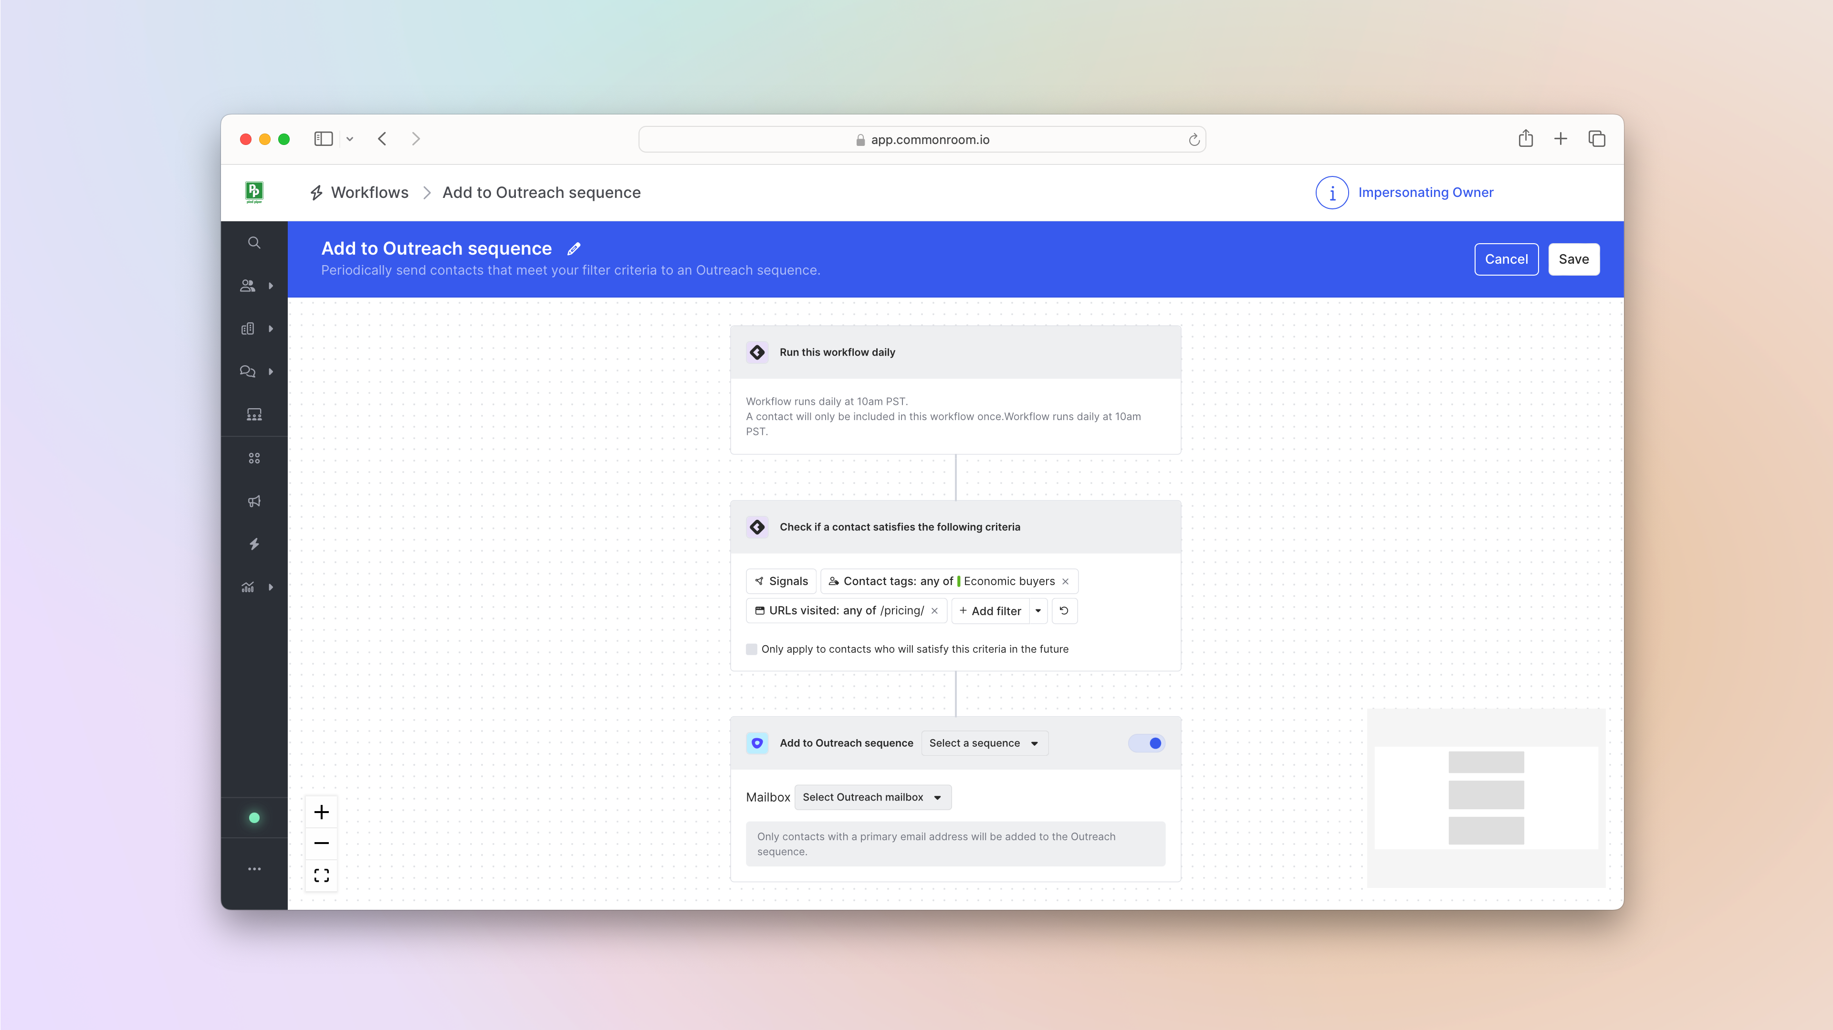Remove the Economic buyers contact tag filter
The height and width of the screenshot is (1030, 1833).
point(1065,581)
